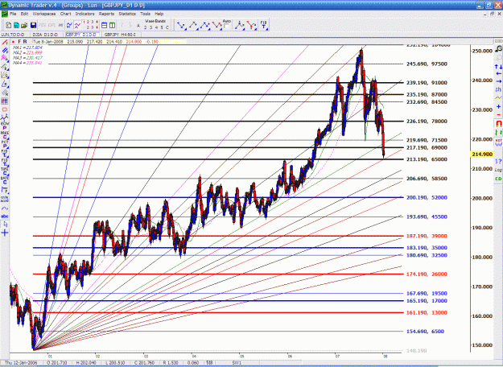Click the new chart document icon

click(9, 25)
